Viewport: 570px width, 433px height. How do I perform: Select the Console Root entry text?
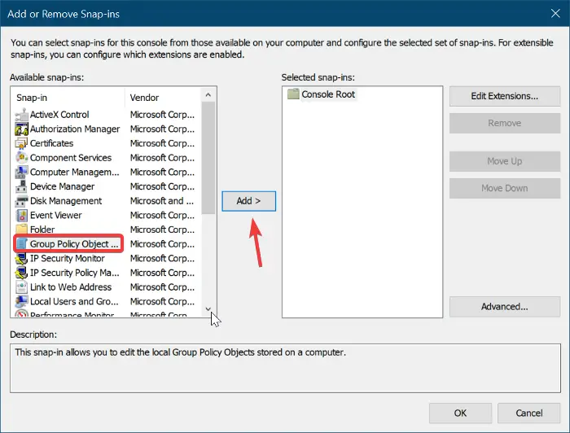[x=328, y=94]
